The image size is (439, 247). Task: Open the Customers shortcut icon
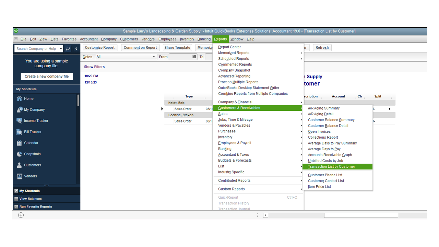click(x=20, y=165)
